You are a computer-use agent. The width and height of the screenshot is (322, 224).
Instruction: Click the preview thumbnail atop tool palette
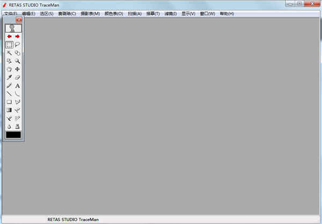[x=13, y=28]
